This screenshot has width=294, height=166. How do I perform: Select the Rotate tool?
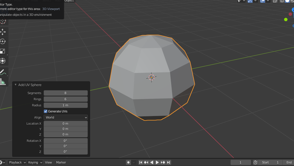pos(3,41)
